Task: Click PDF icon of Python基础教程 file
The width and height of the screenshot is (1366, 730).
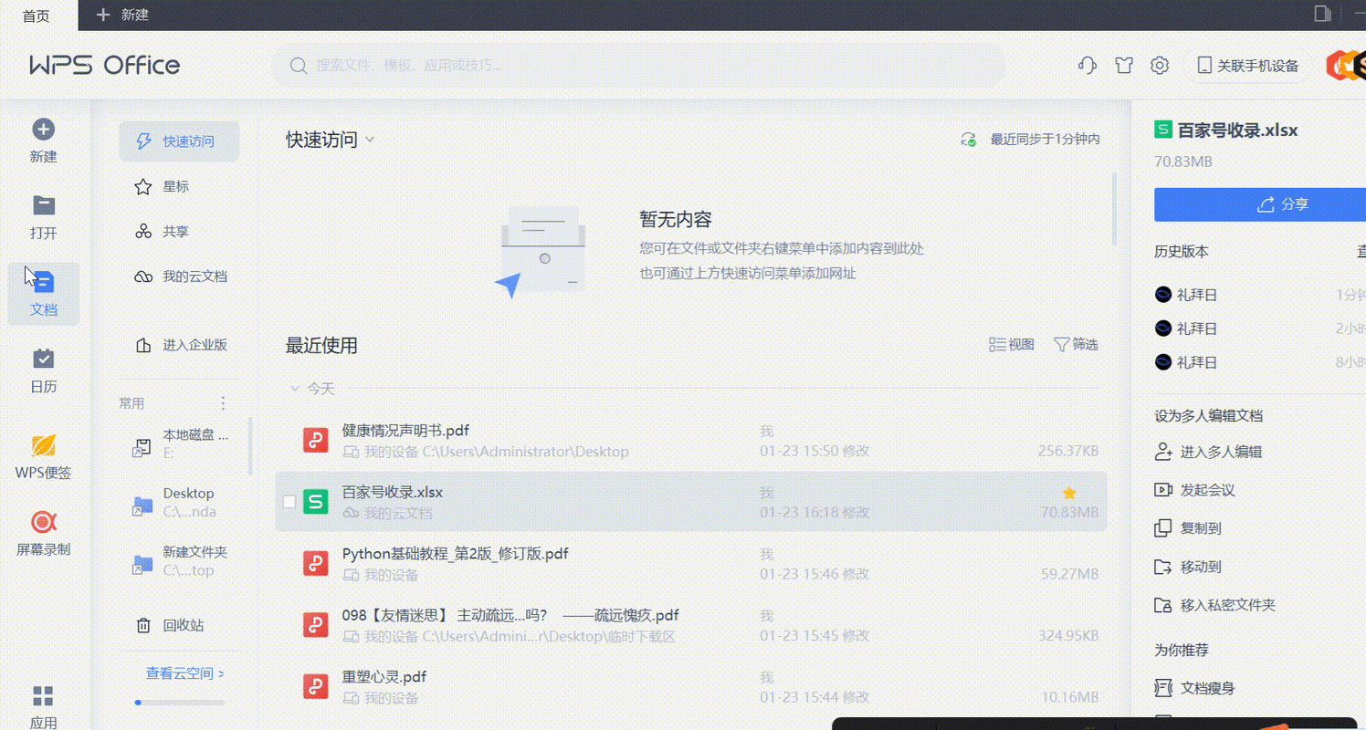Action: [316, 563]
